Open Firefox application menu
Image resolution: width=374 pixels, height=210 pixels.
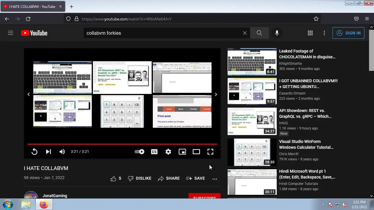(367, 19)
